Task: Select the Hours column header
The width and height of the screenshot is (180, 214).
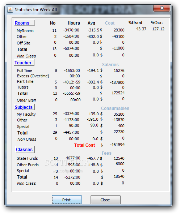Action: click(74, 23)
